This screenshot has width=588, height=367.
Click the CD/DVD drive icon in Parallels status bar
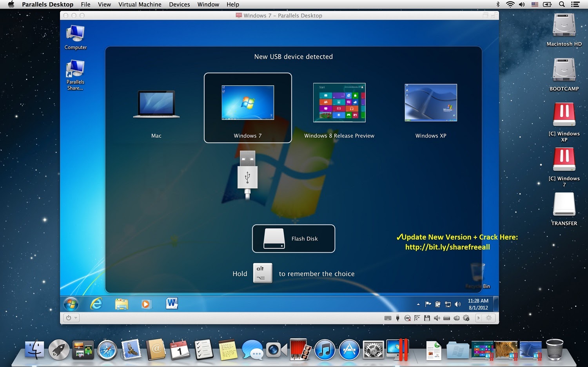[408, 318]
